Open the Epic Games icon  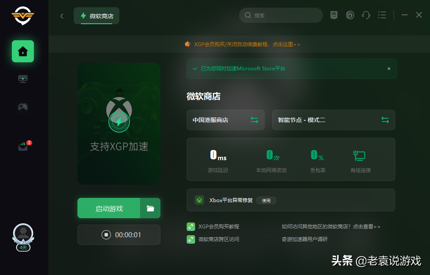[334, 15]
